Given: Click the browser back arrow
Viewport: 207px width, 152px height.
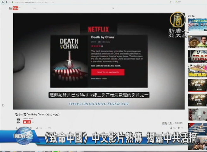Looking at the screenshot, I should (2, 2).
